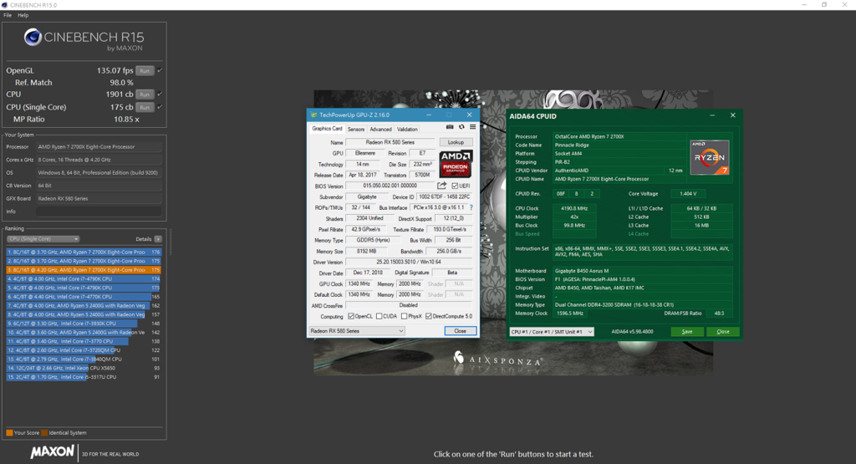The width and height of the screenshot is (856, 464).
Task: Toggle the DirectCompute 5.0 checkbox
Action: tap(429, 316)
